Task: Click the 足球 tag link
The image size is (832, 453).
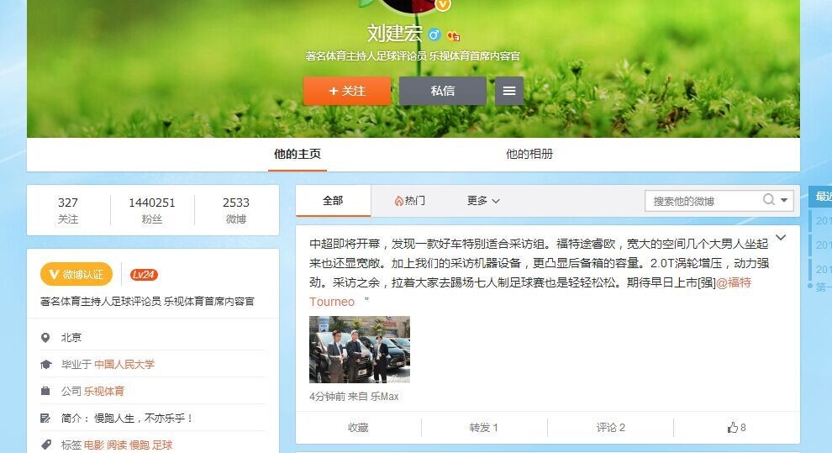Action: (x=162, y=445)
